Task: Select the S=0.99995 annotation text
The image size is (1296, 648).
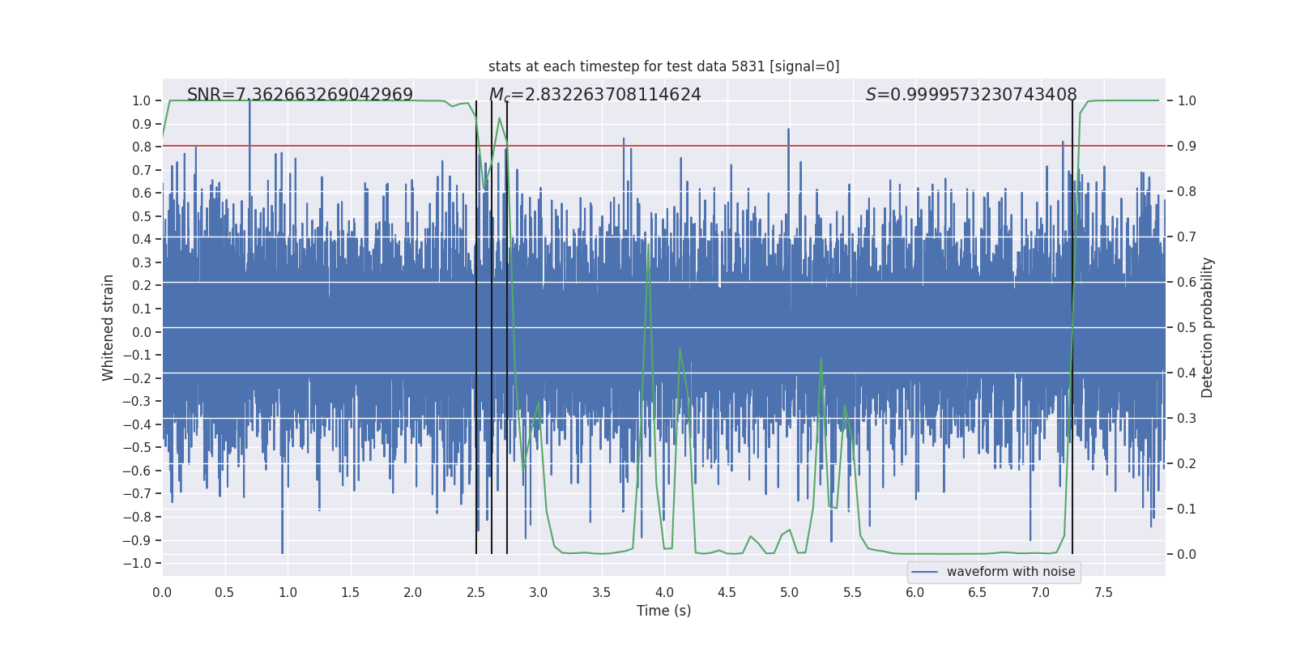Action: pos(971,95)
